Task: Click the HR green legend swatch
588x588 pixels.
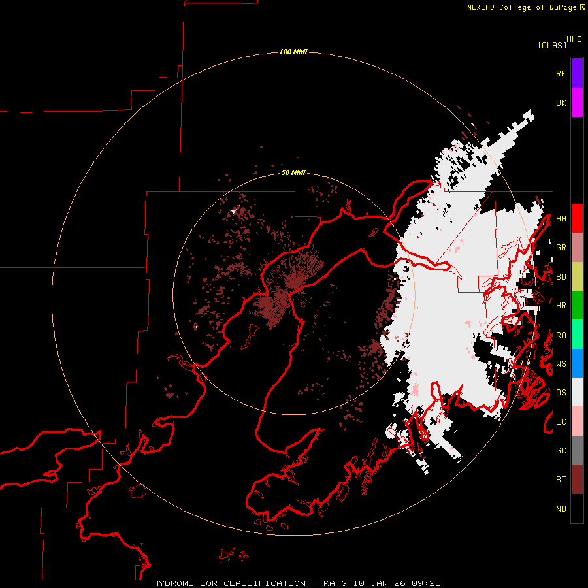Action: [577, 306]
